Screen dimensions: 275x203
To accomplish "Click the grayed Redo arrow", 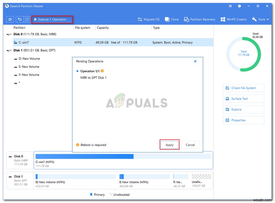I will 27,19.
